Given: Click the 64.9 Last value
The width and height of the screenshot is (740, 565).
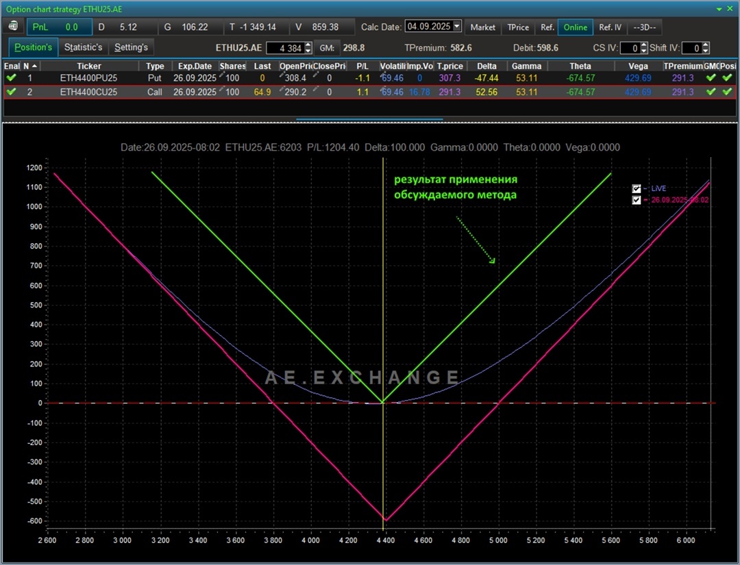Looking at the screenshot, I should coord(262,92).
